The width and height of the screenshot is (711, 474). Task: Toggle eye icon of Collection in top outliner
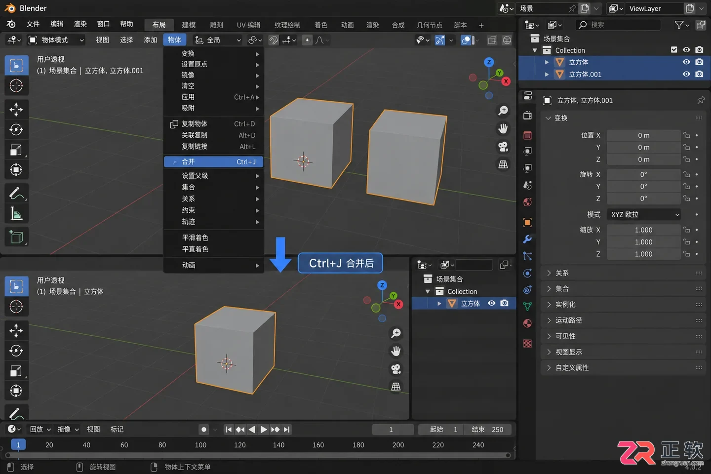point(686,50)
